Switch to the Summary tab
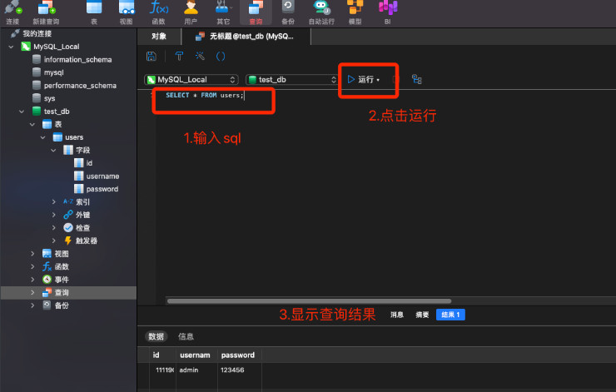The image size is (616, 392). coord(422,315)
